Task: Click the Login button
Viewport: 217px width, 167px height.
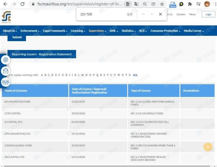Action: [208, 14]
